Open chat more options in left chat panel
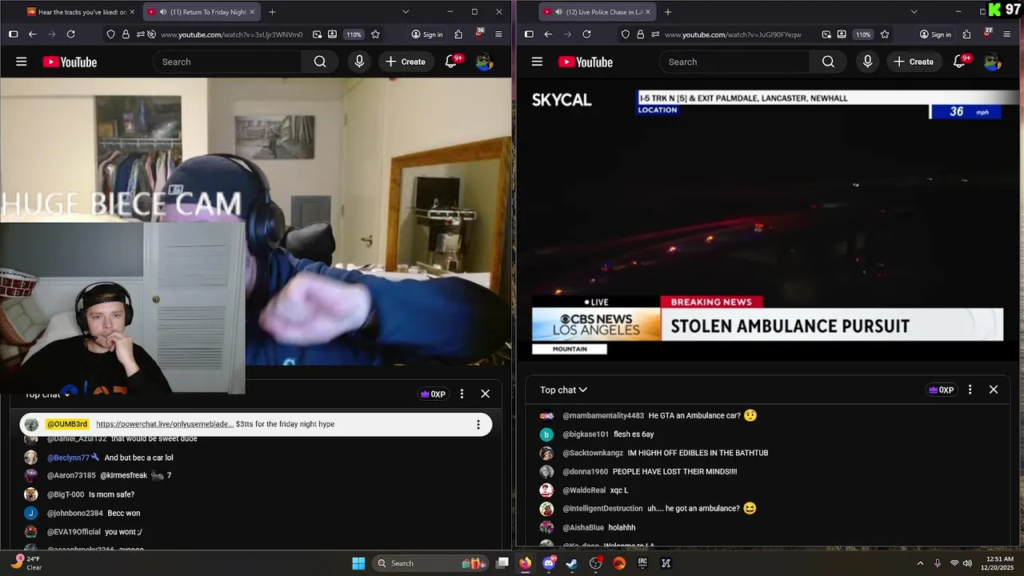Viewport: 1024px width, 576px height. click(x=462, y=394)
